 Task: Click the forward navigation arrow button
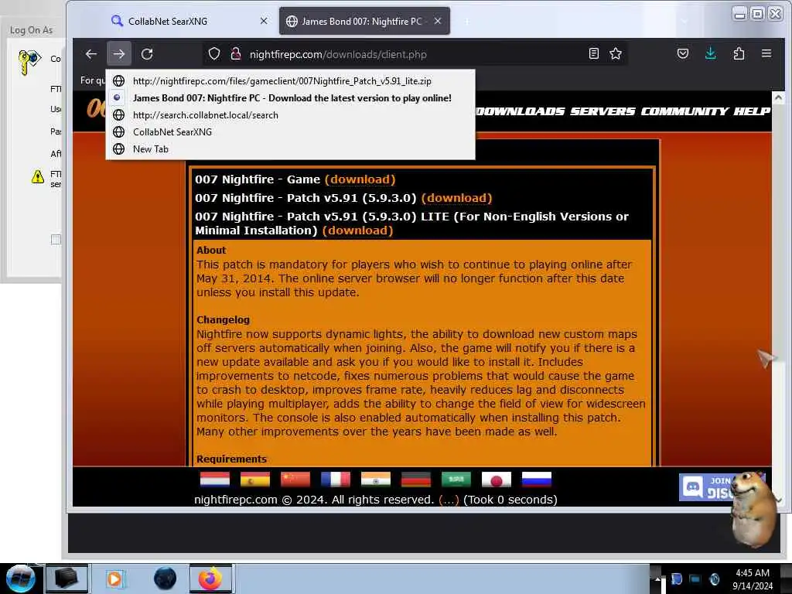pos(119,54)
